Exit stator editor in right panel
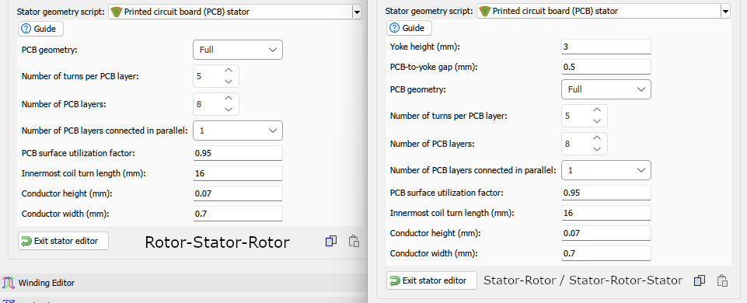 click(x=431, y=280)
